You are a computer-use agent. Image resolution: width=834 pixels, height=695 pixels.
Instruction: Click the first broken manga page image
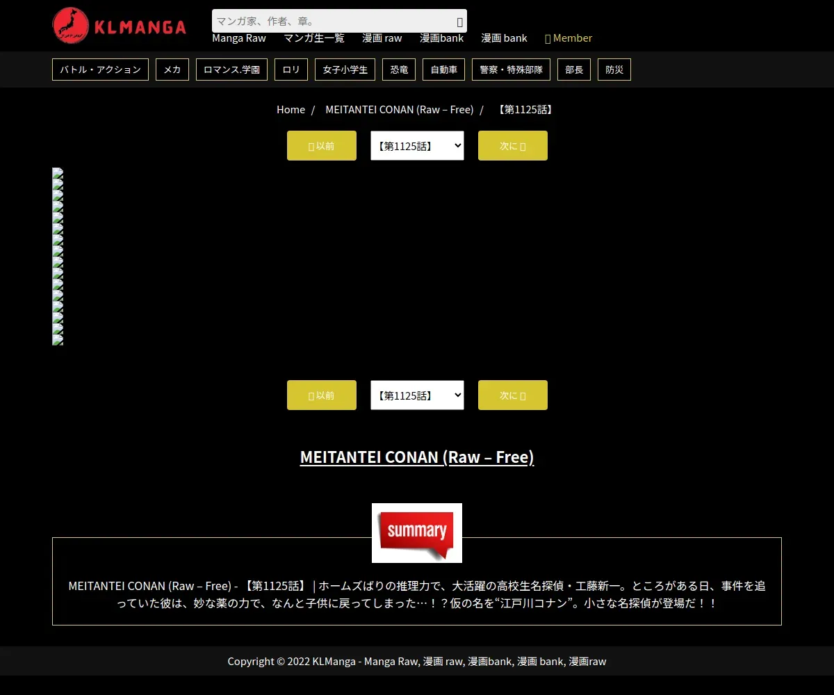tap(58, 173)
